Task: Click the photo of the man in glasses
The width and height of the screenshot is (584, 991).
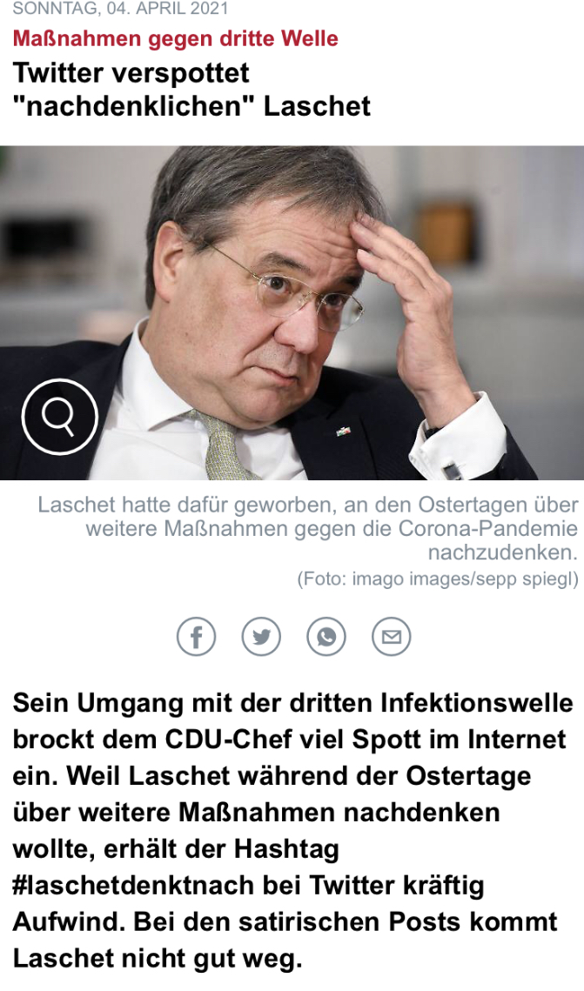Action: click(292, 313)
